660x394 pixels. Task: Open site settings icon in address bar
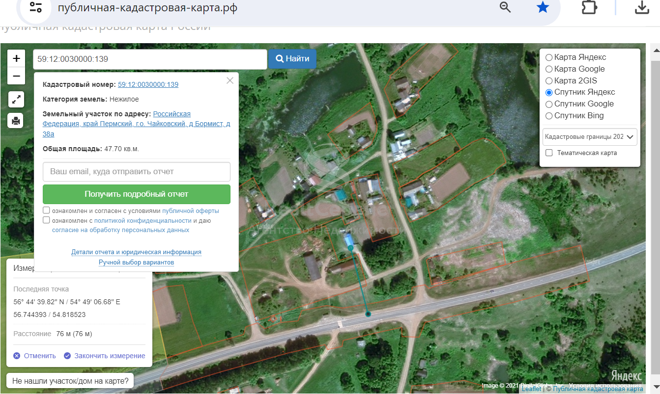click(x=35, y=7)
